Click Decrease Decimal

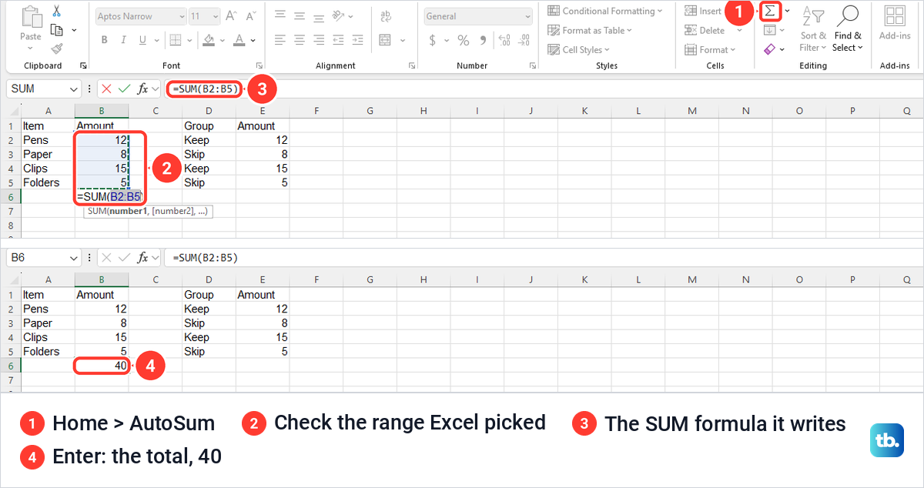(x=524, y=40)
